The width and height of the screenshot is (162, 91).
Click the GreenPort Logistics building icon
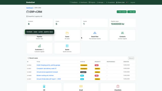(x=27, y=16)
